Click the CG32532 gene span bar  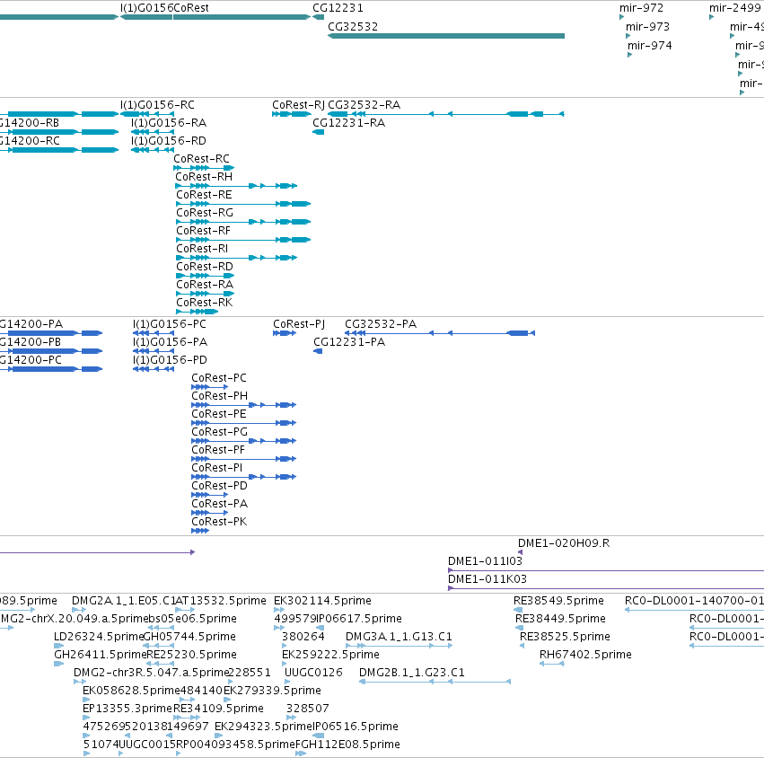tap(446, 36)
